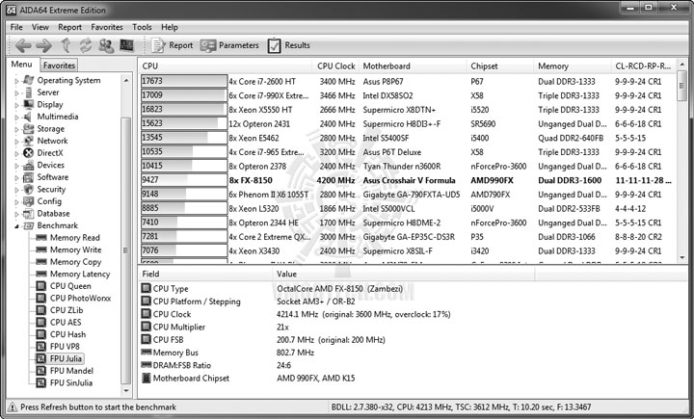
Task: Click the Forward arrow toolbar icon
Action: [43, 45]
